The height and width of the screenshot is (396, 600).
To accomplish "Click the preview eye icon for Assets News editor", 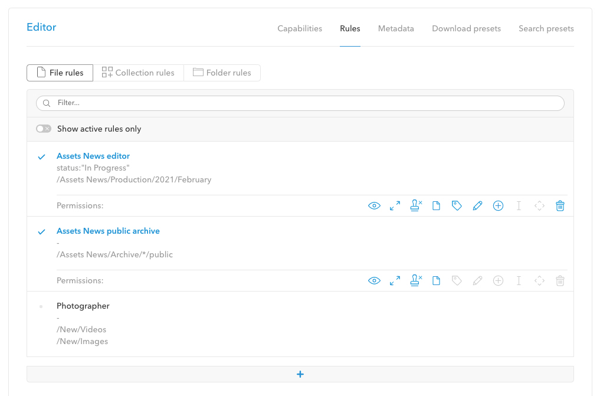I will coord(374,205).
